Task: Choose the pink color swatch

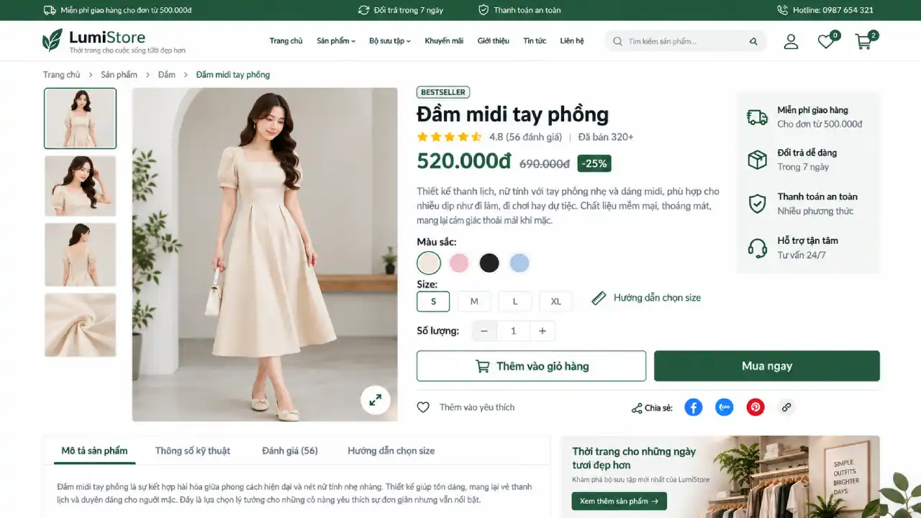Action: pyautogui.click(x=459, y=263)
